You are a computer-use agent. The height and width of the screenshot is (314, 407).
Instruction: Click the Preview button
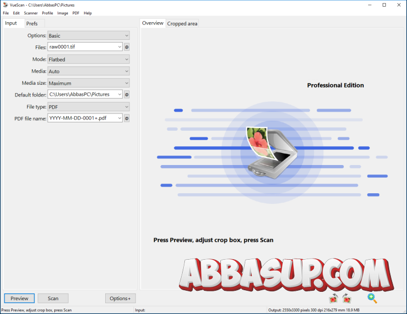pos(19,298)
